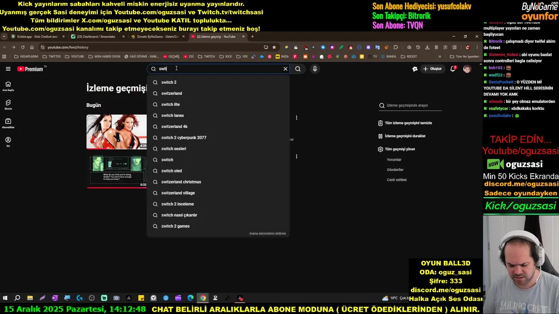Choose the "switch 2 inceleme" suggestion
The image size is (559, 314).
pyautogui.click(x=218, y=204)
